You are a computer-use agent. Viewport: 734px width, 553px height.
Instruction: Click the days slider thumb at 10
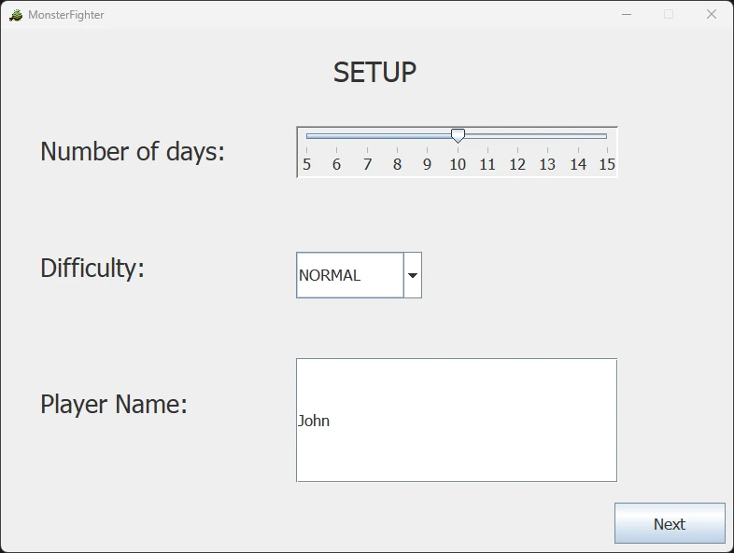point(458,135)
